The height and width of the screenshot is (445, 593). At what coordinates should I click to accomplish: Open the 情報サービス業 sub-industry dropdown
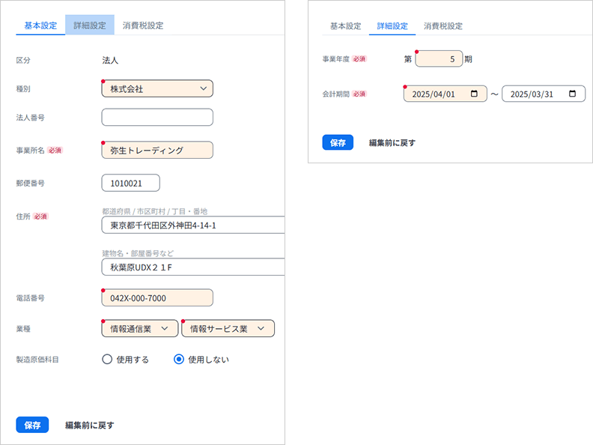[x=228, y=328]
